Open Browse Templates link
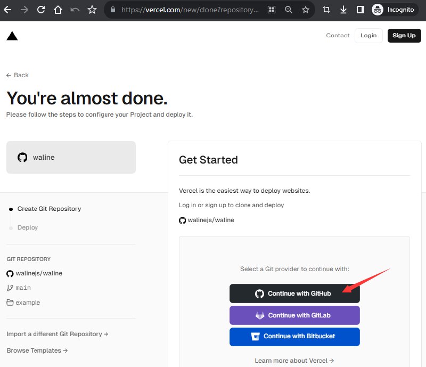Viewport: 426px width, 367px height. coord(37,350)
